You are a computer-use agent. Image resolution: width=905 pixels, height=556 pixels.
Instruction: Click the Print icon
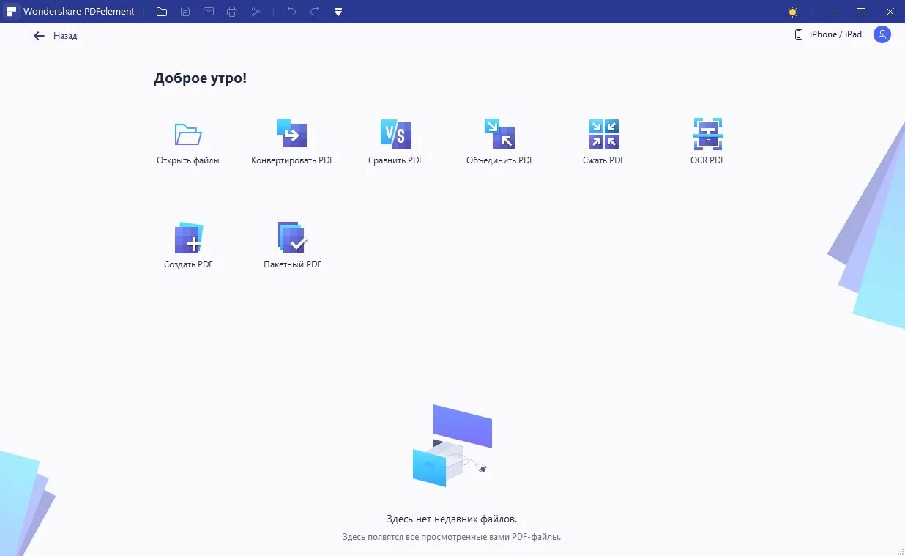(x=232, y=11)
